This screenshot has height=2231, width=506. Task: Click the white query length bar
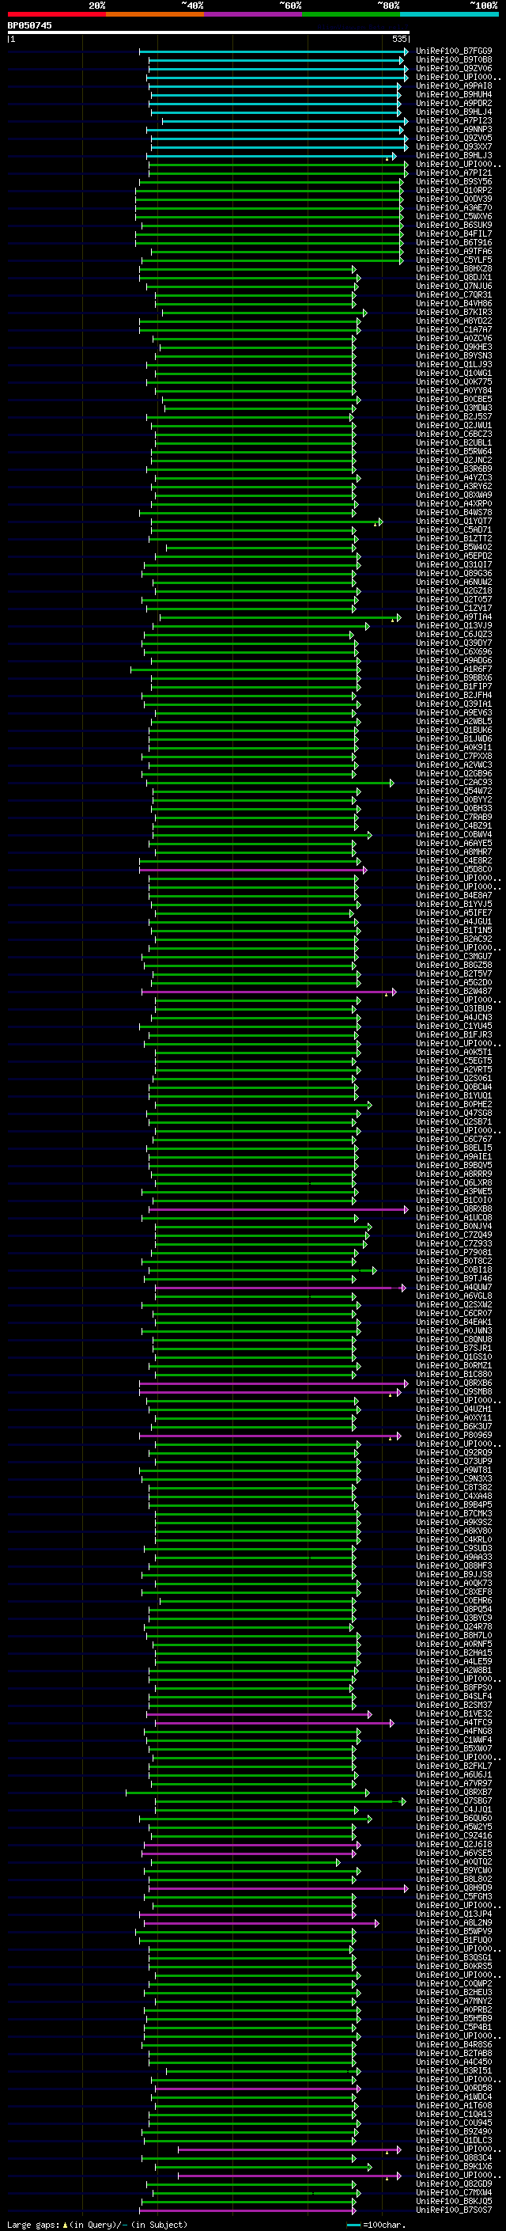(209, 33)
